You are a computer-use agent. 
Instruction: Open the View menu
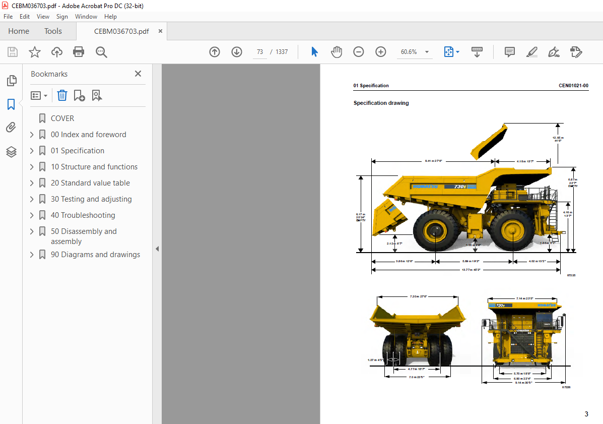click(43, 17)
